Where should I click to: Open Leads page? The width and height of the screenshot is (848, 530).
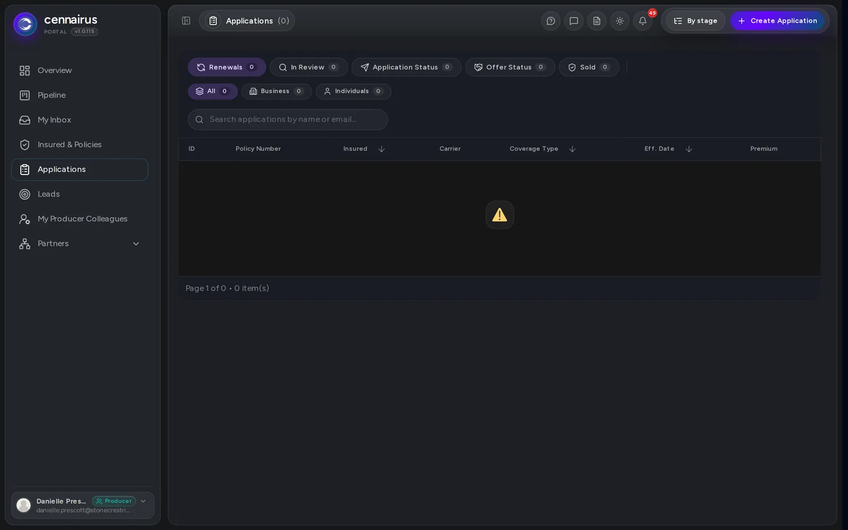[x=79, y=194]
